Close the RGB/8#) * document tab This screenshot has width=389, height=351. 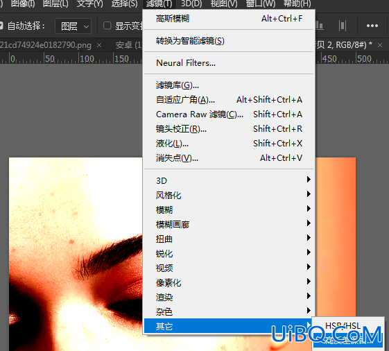click(x=380, y=45)
